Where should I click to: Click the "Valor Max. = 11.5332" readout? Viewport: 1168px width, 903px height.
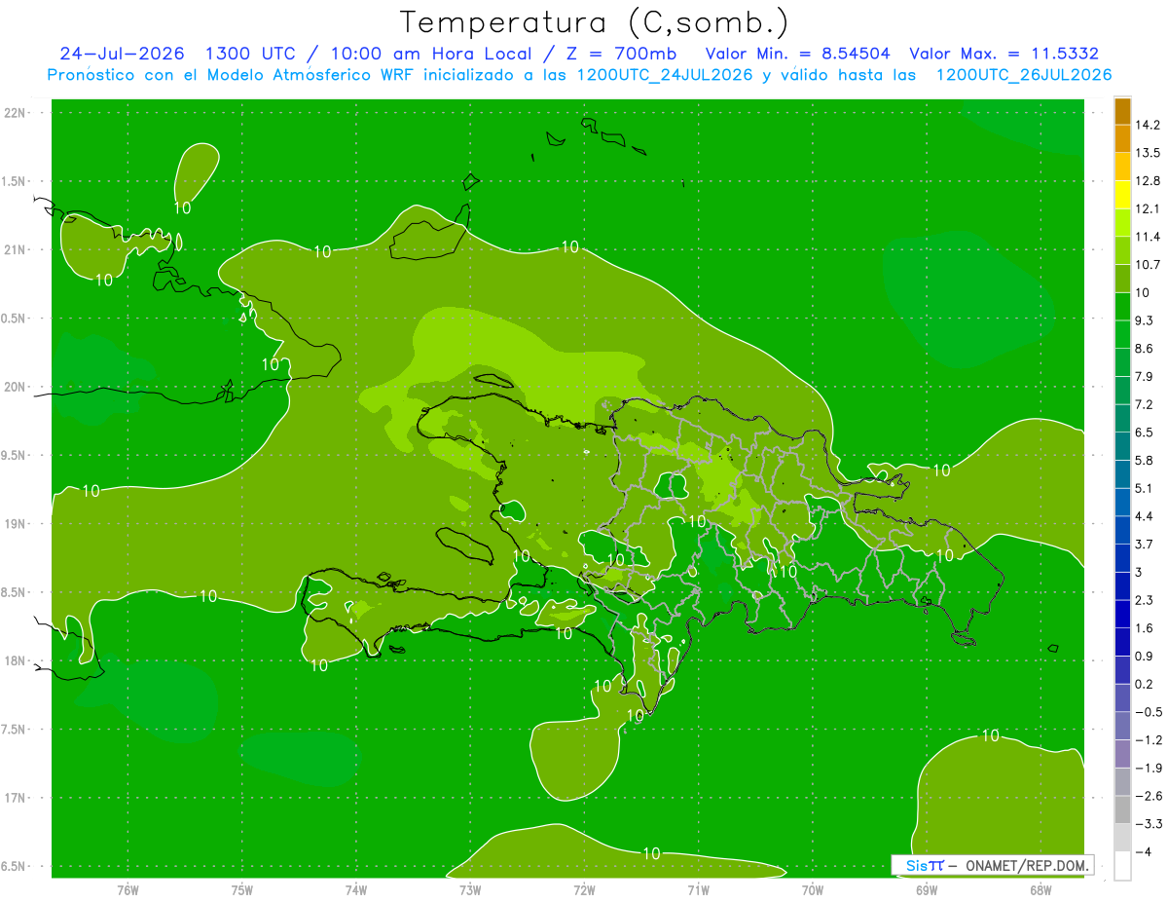tap(1004, 54)
